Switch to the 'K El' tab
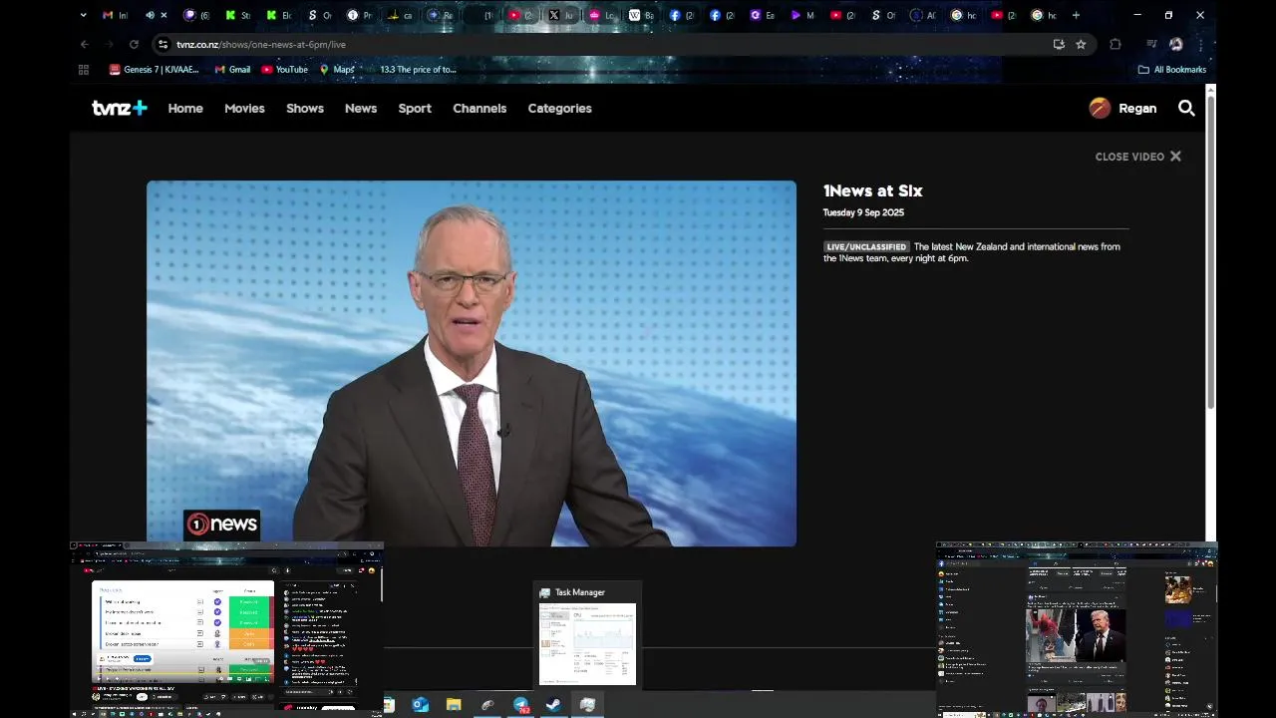Viewport: 1276px width, 718px height. tap(278, 15)
